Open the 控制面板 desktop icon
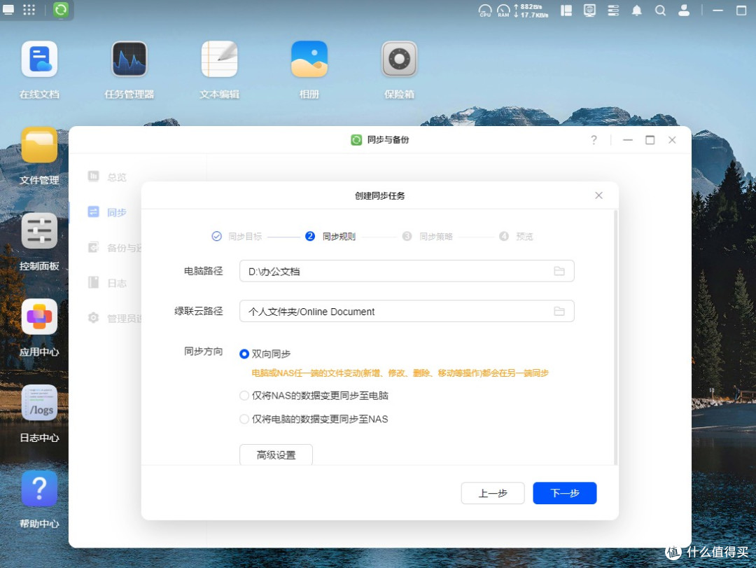The height and width of the screenshot is (568, 756). 39,230
